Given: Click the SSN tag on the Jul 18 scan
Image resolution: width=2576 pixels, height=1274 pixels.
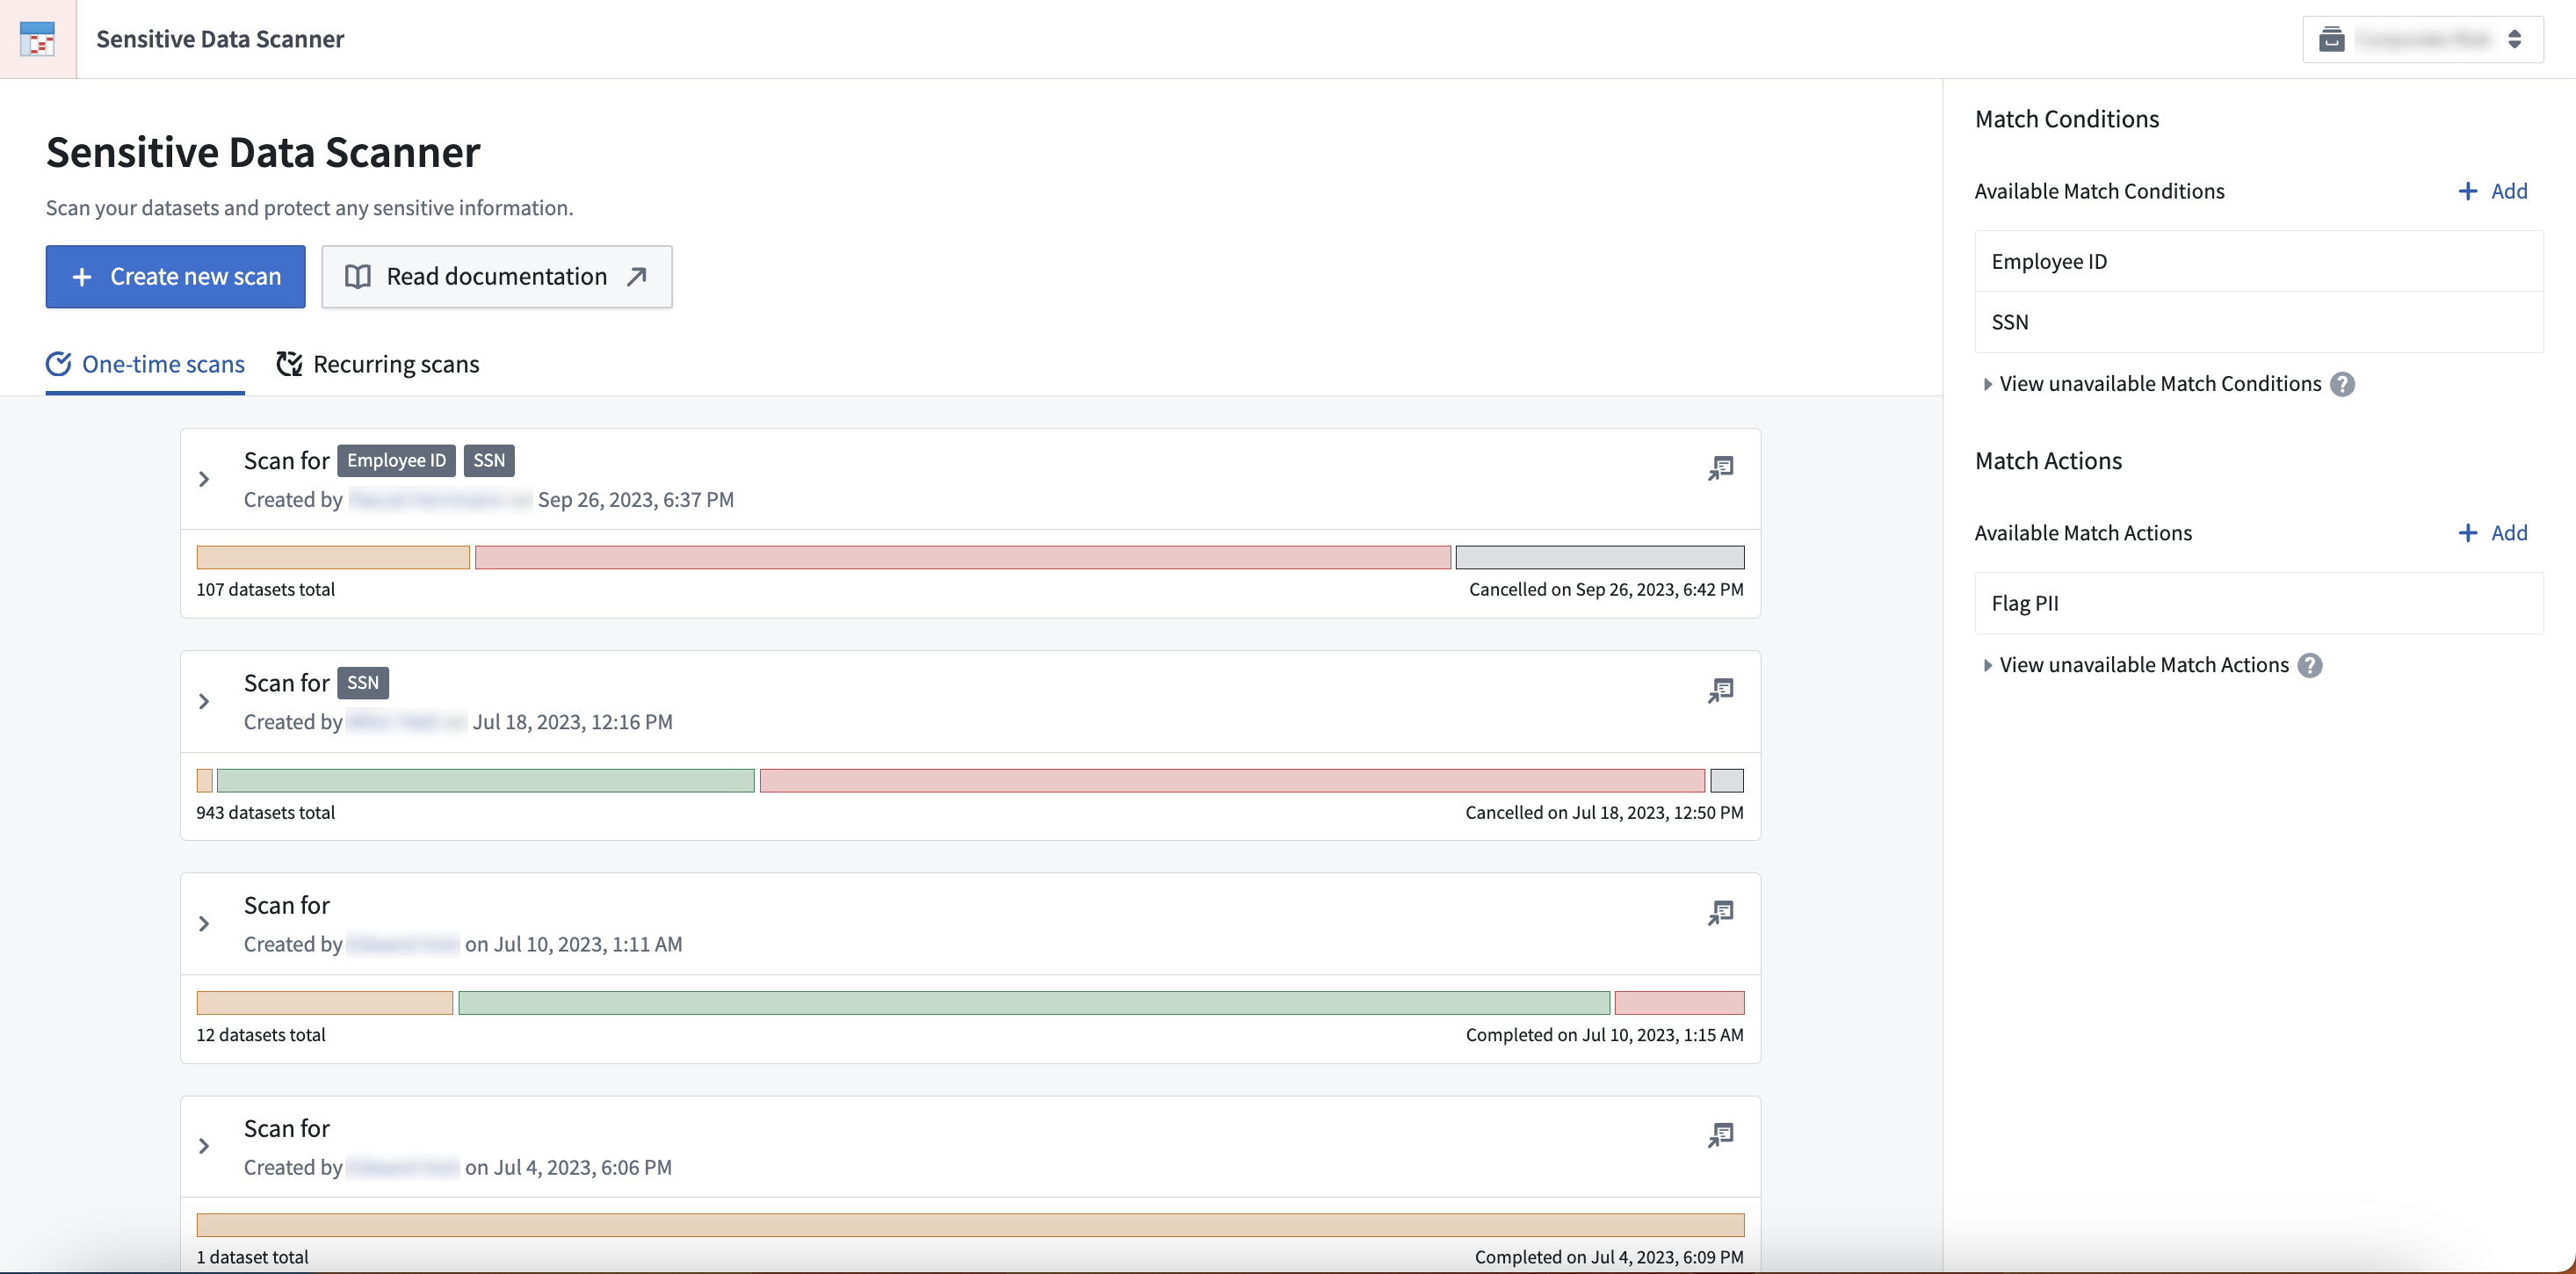Looking at the screenshot, I should point(363,683).
